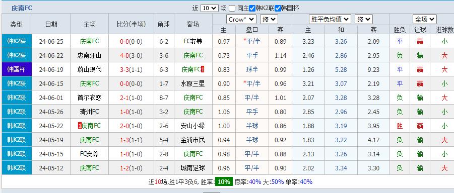
Task: Click away team 金浦市民
Action: point(193,140)
